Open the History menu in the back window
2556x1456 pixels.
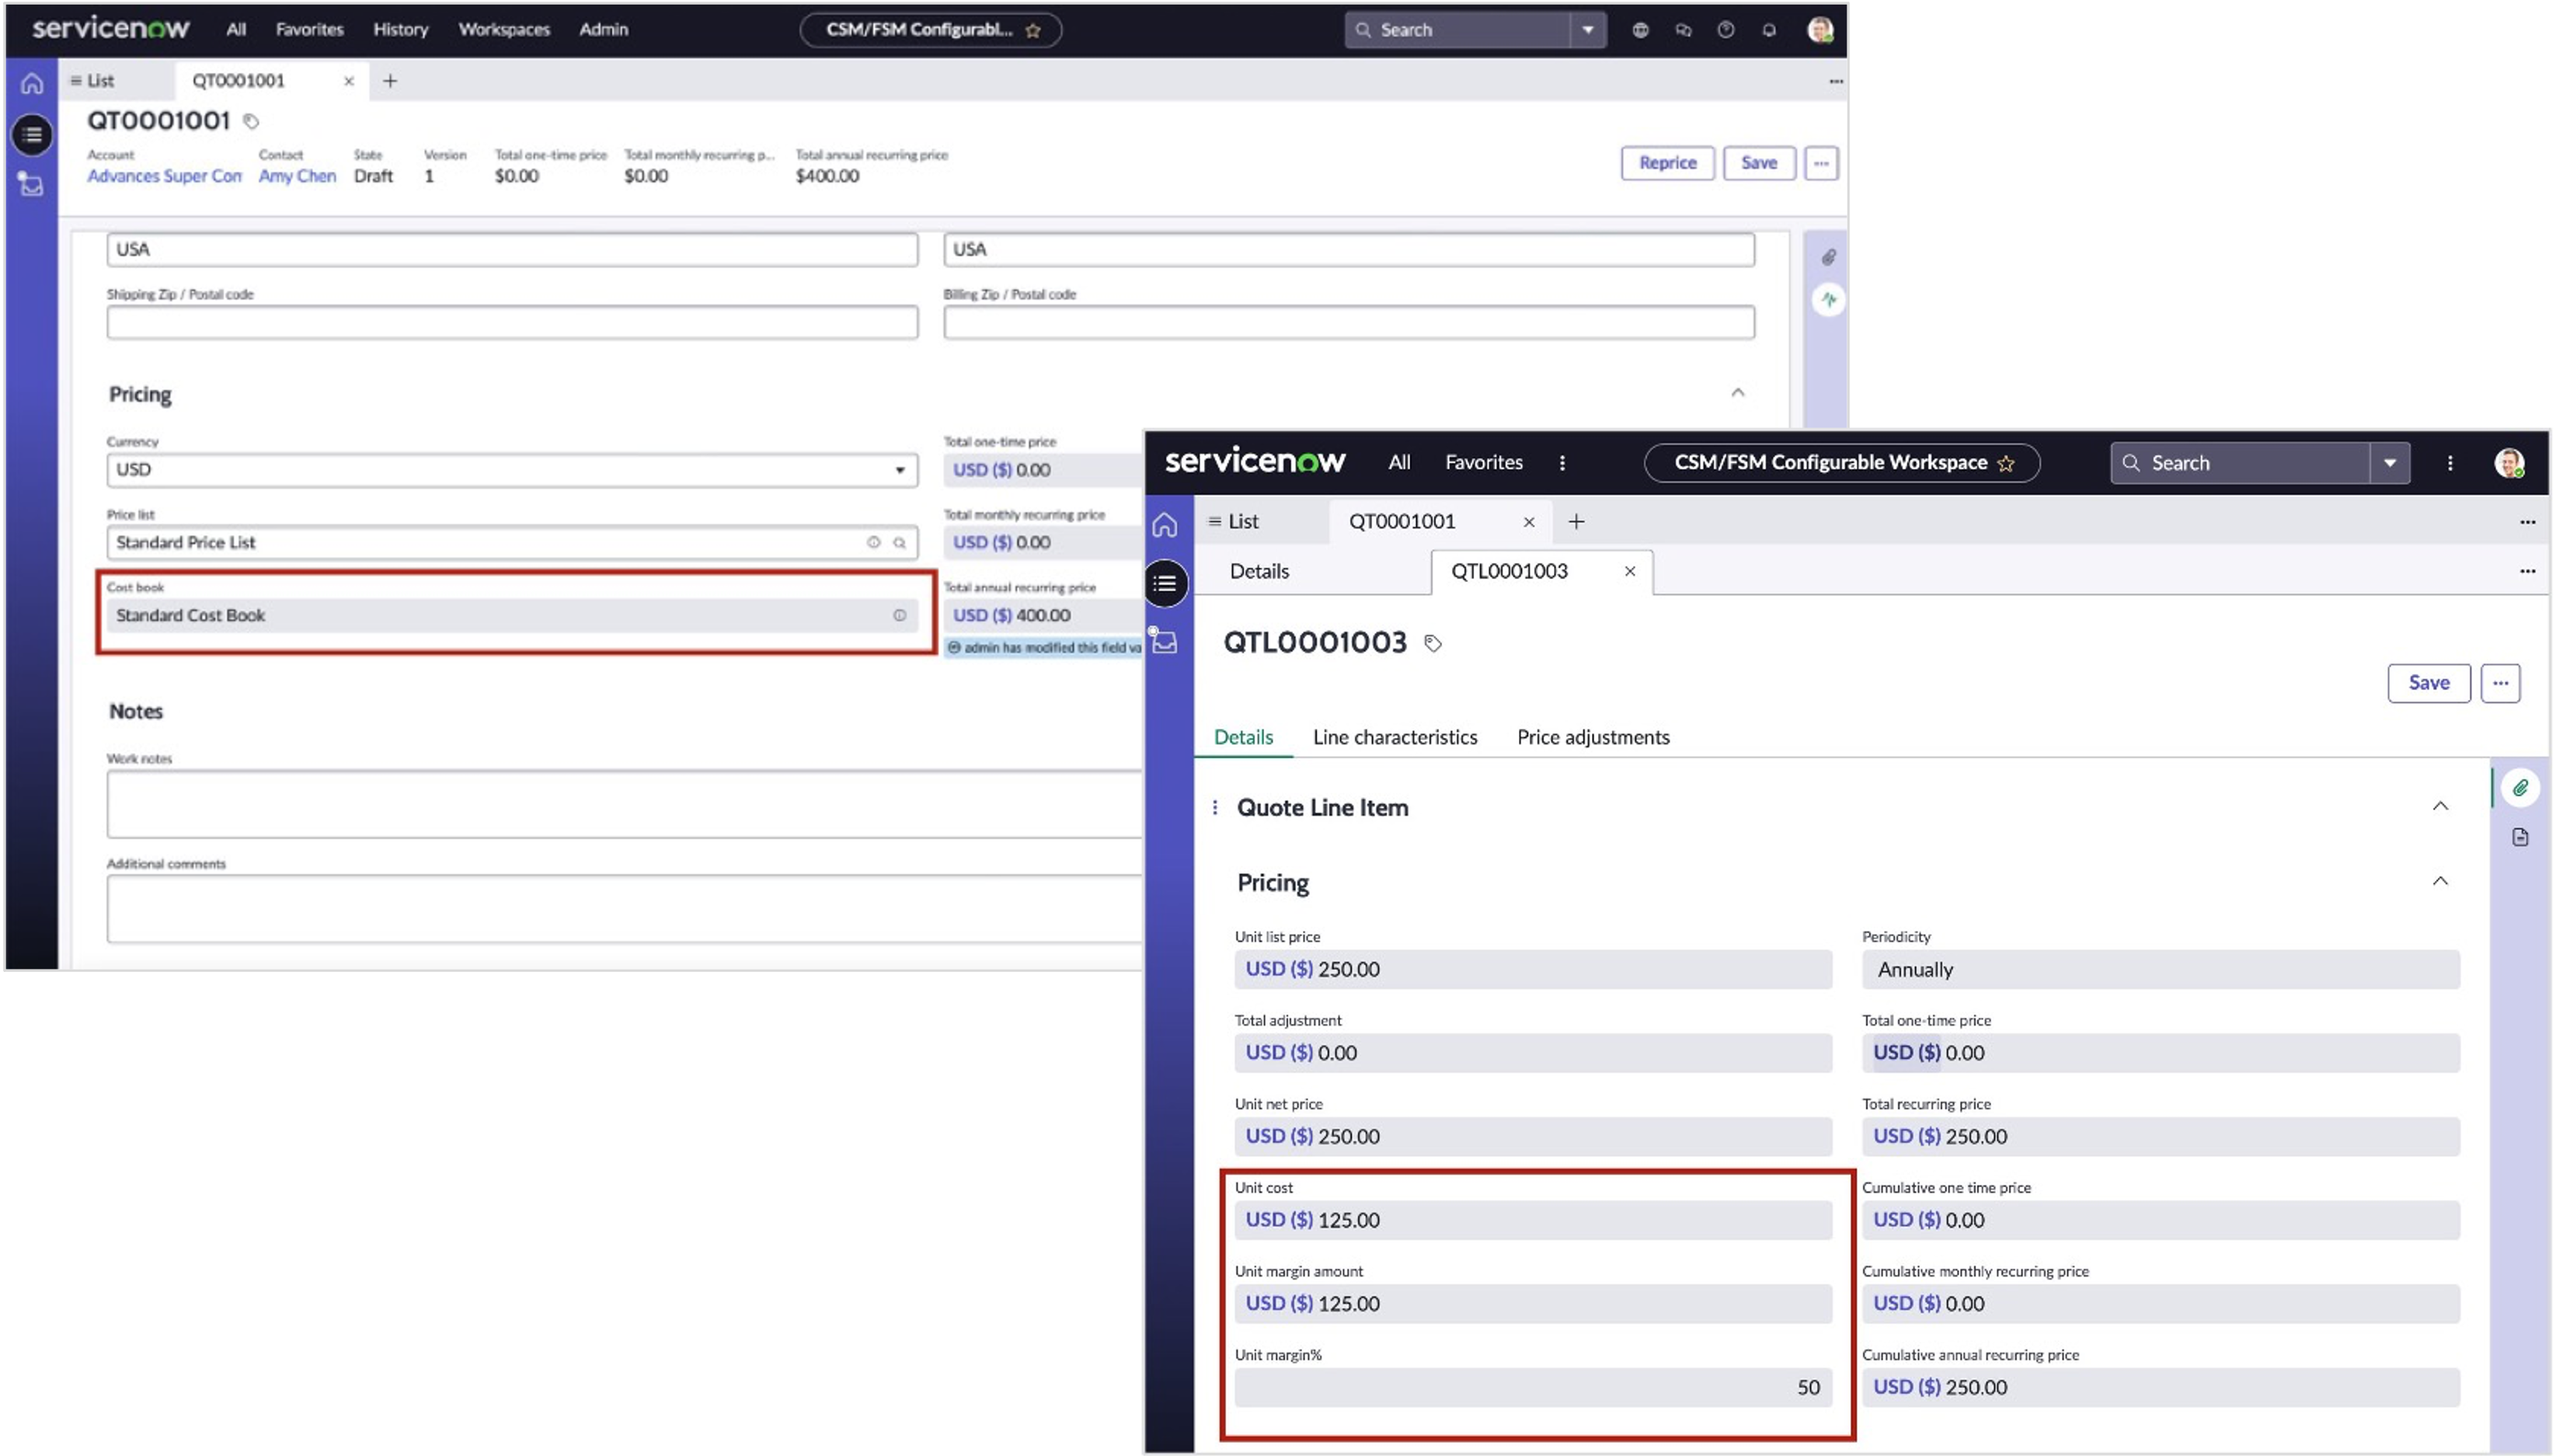(401, 30)
